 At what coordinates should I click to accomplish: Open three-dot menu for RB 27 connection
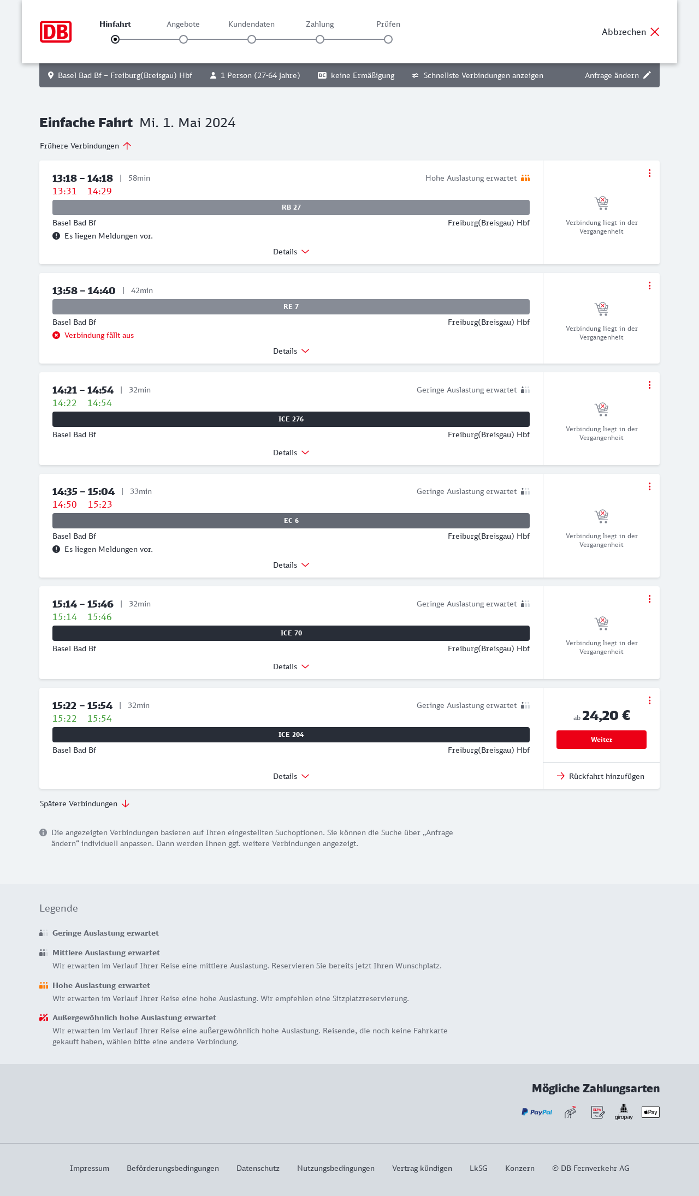649,173
